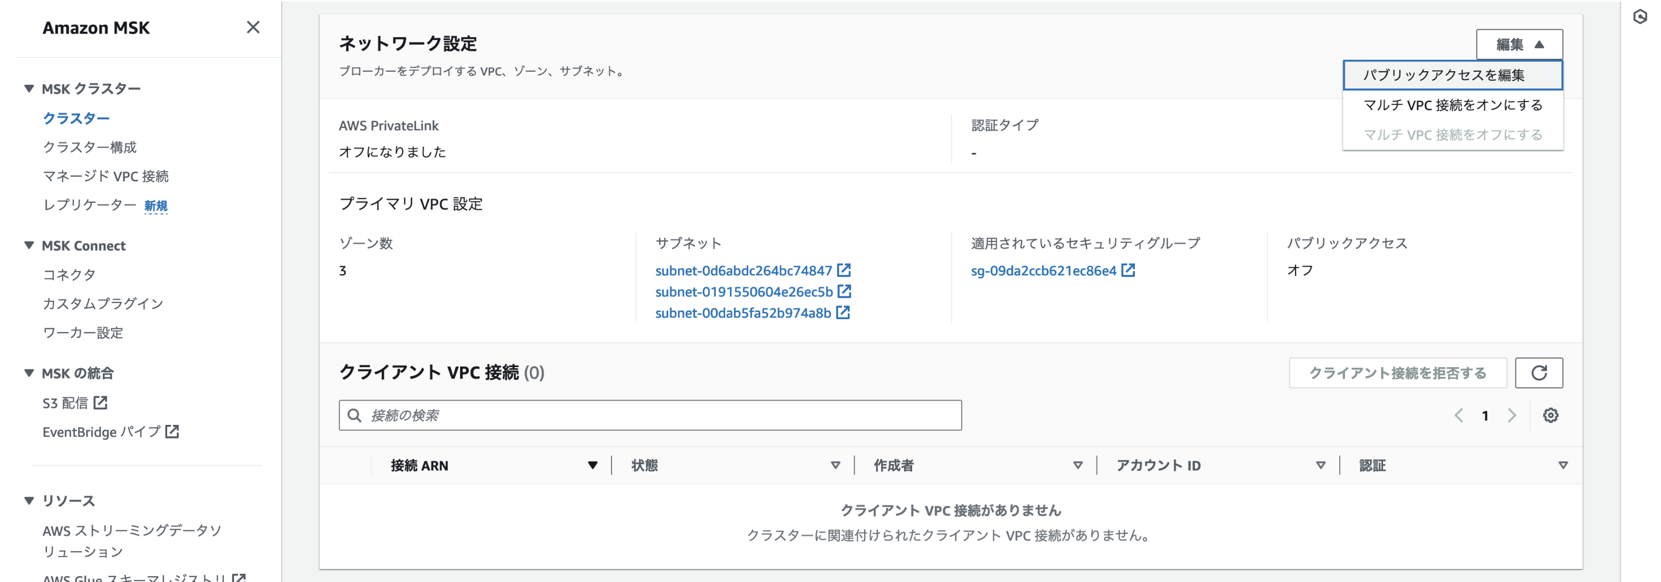Open subnet-0191550604e26ec5b link
This screenshot has width=1661, height=582.
[744, 292]
